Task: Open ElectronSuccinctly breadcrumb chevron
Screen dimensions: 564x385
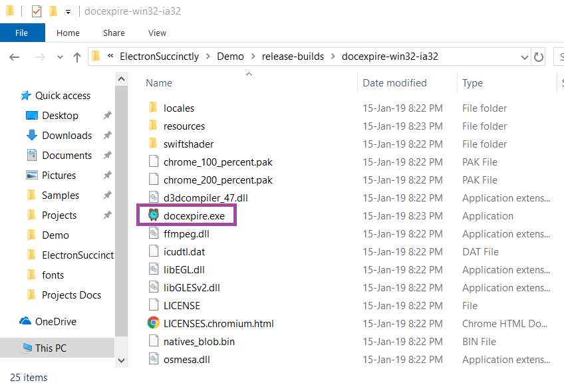Action: 207,57
